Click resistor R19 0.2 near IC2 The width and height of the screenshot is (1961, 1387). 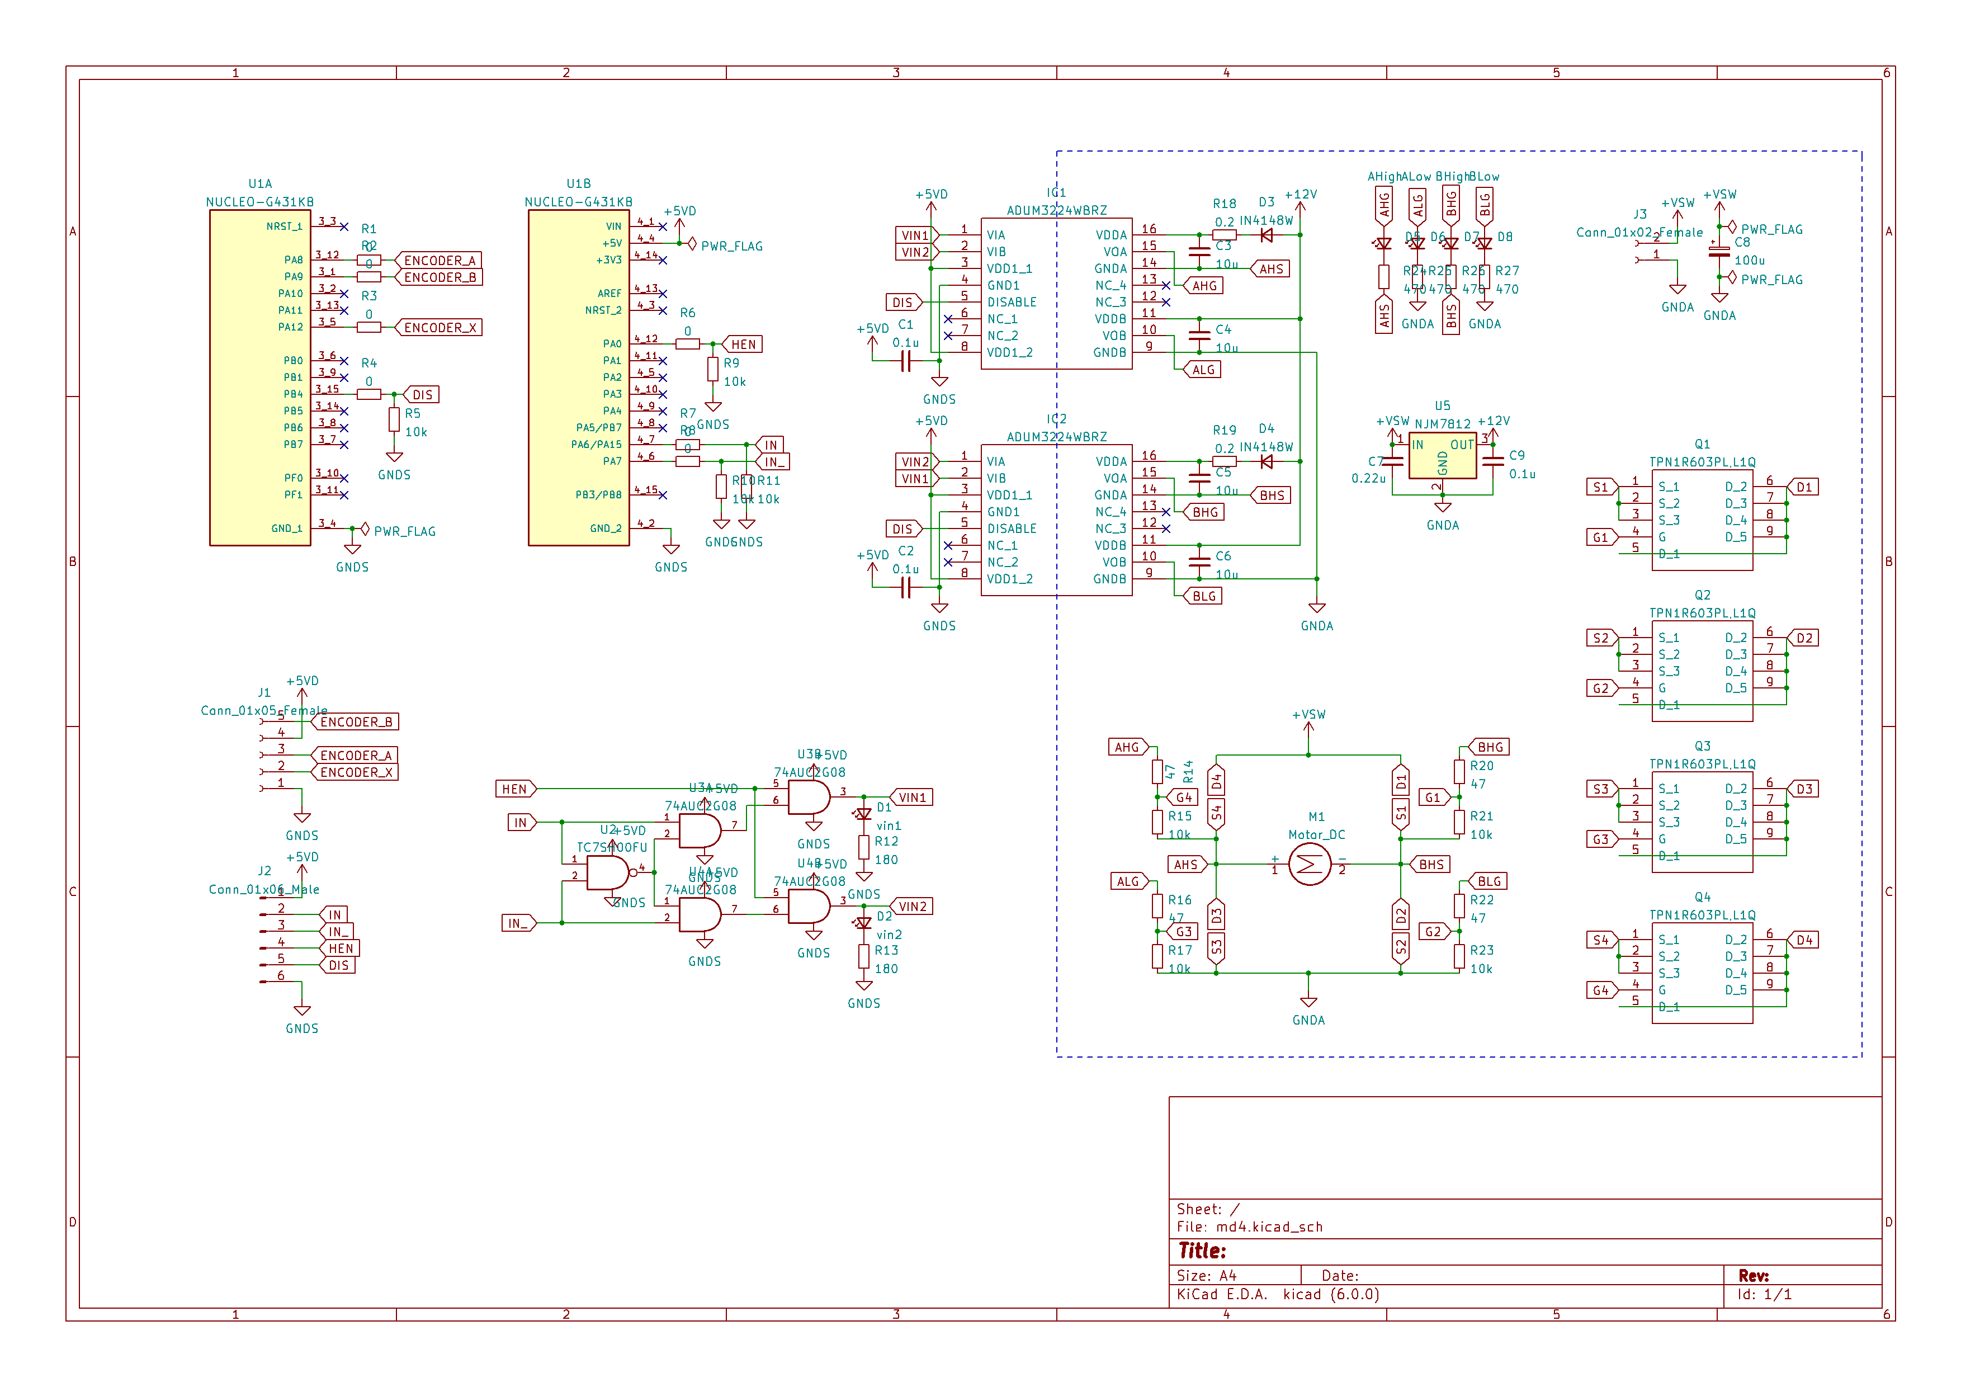pos(1224,461)
